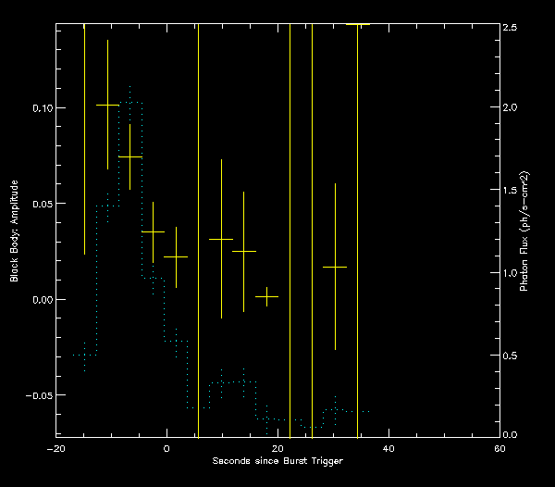This screenshot has height=487, width=555.
Task: Click the "Photon Flux (ph/s-cm^2)" right axis label
Action: pos(524,231)
